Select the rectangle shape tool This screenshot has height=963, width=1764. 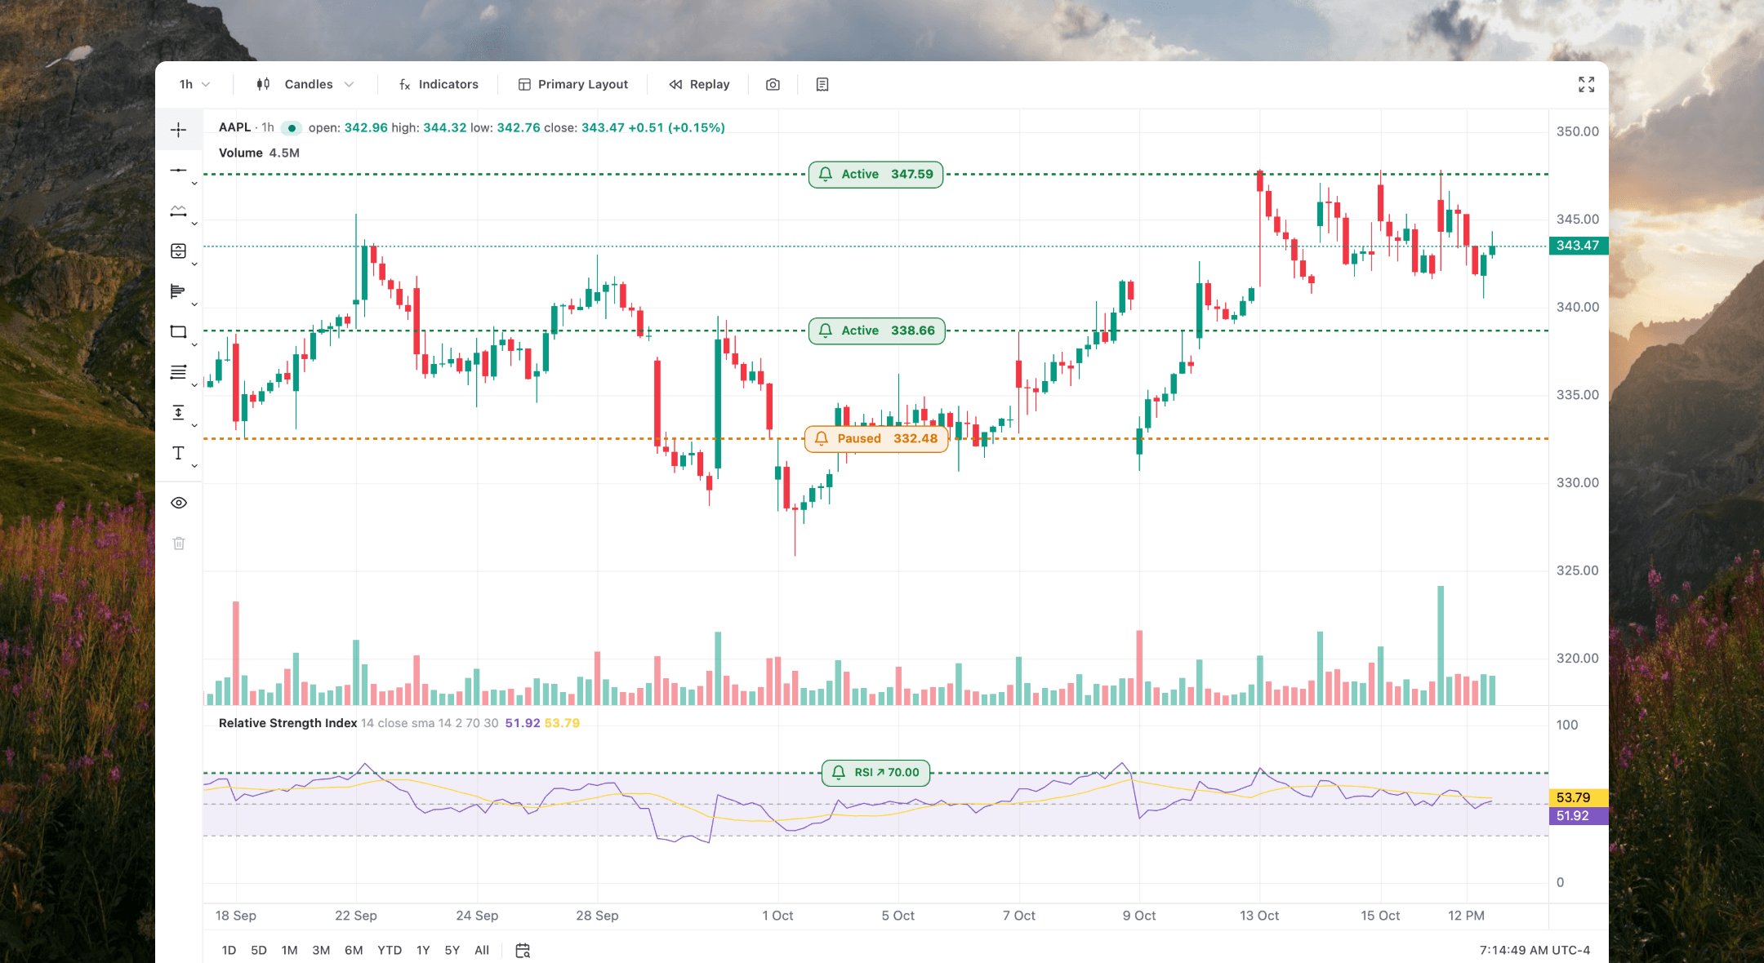[178, 331]
